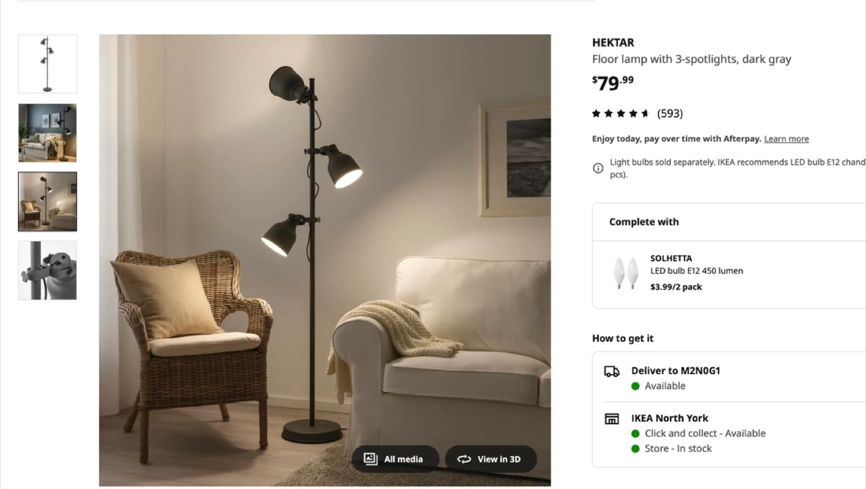The height and width of the screenshot is (489, 866).
Task: Select the lamp clamp close-up thumbnail
Action: pyautogui.click(x=48, y=270)
